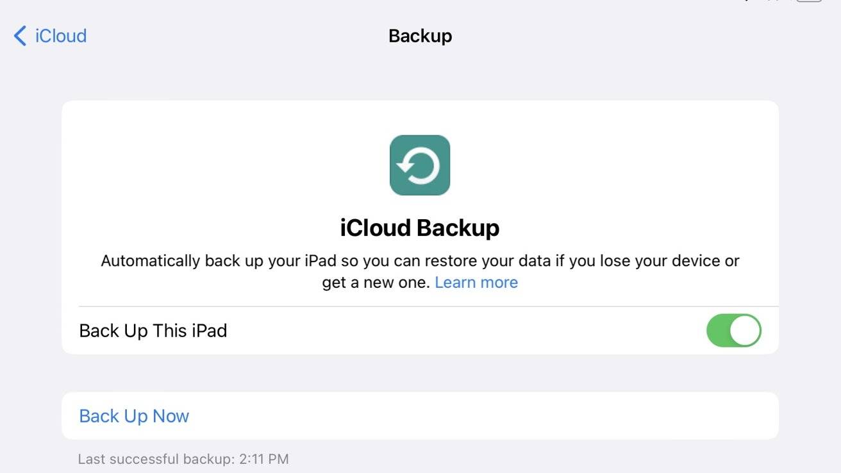Image resolution: width=841 pixels, height=473 pixels.
Task: Tap the back chevron arrow
Action: [x=20, y=36]
